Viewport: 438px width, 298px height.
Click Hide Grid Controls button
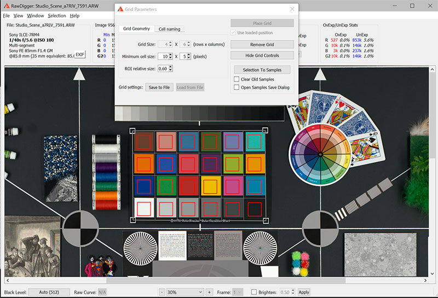pyautogui.click(x=262, y=56)
